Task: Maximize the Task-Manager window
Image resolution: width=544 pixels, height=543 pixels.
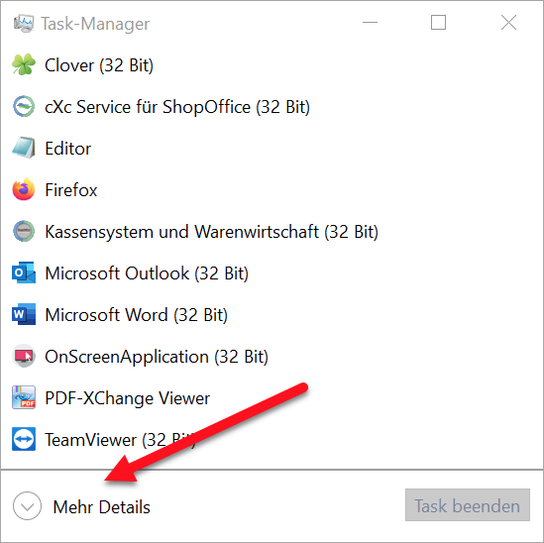Action: pos(439,23)
